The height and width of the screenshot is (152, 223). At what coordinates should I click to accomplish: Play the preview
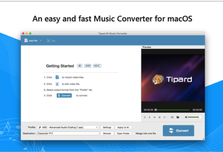coord(150,117)
